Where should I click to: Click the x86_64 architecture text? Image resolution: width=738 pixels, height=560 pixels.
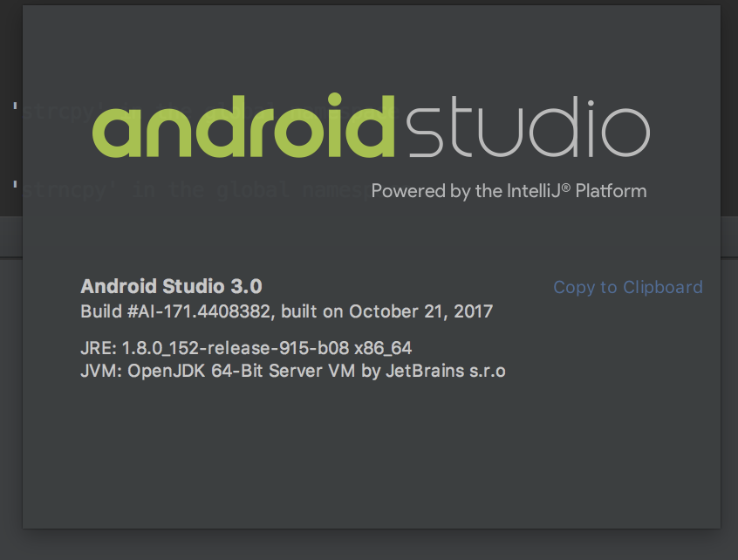point(383,348)
